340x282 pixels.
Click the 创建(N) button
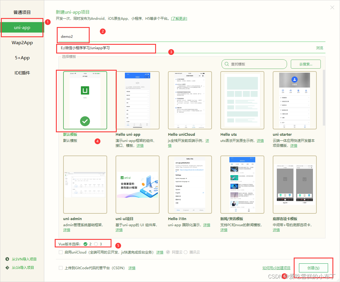(313, 268)
